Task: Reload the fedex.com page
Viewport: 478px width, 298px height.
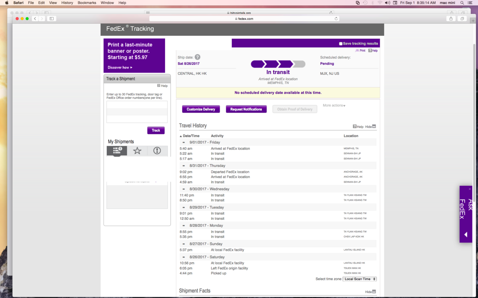Action: pos(336,19)
